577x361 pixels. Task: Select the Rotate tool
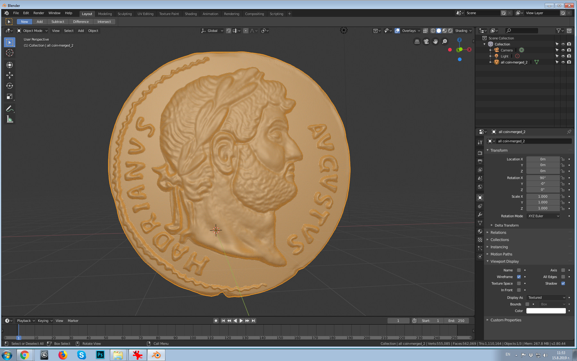click(x=10, y=86)
